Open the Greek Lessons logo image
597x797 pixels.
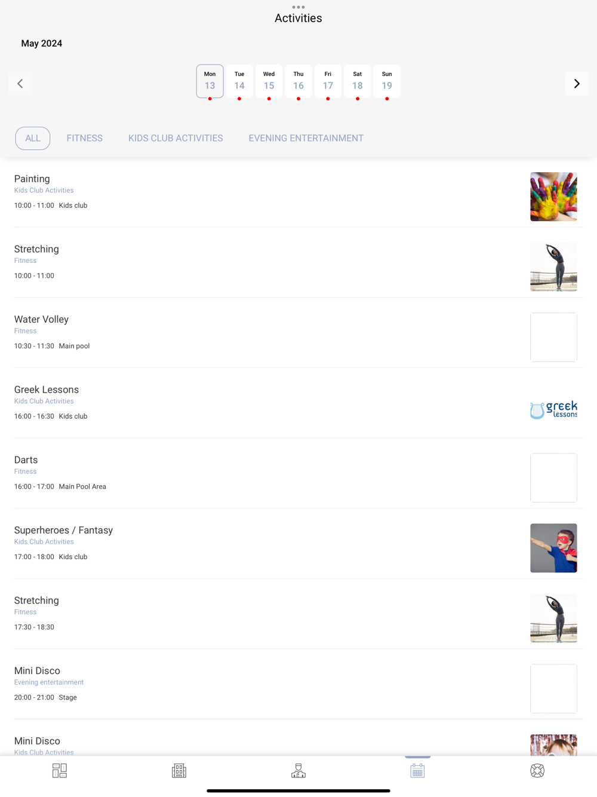coord(553,409)
